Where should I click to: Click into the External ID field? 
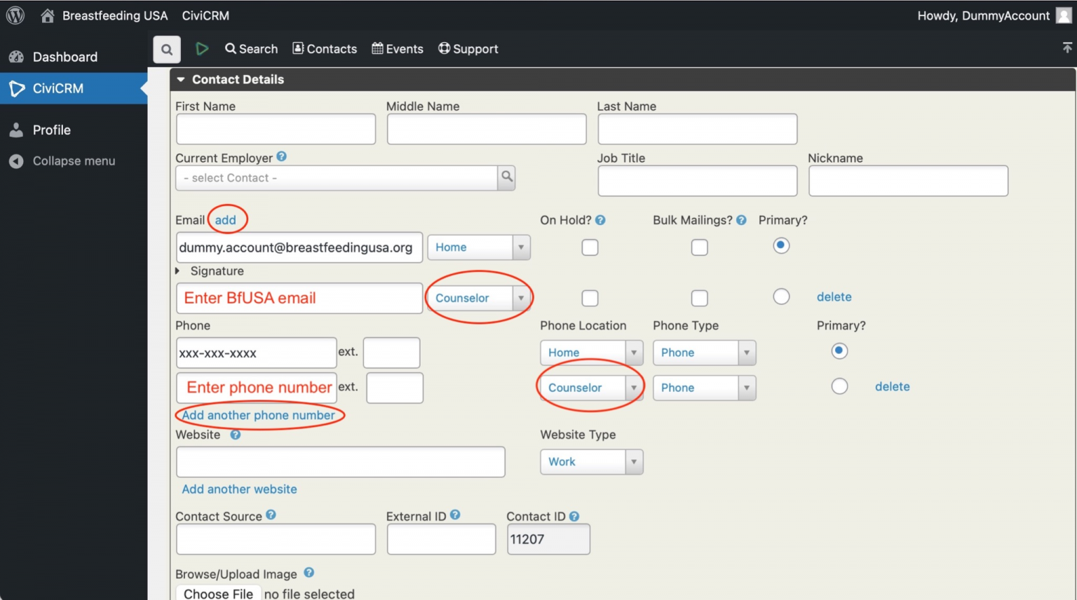[x=442, y=539]
